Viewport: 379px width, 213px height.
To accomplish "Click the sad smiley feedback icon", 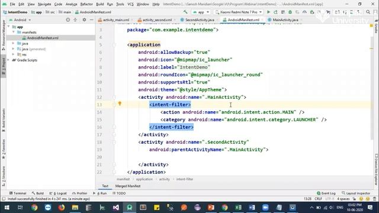I will point(368,199).
